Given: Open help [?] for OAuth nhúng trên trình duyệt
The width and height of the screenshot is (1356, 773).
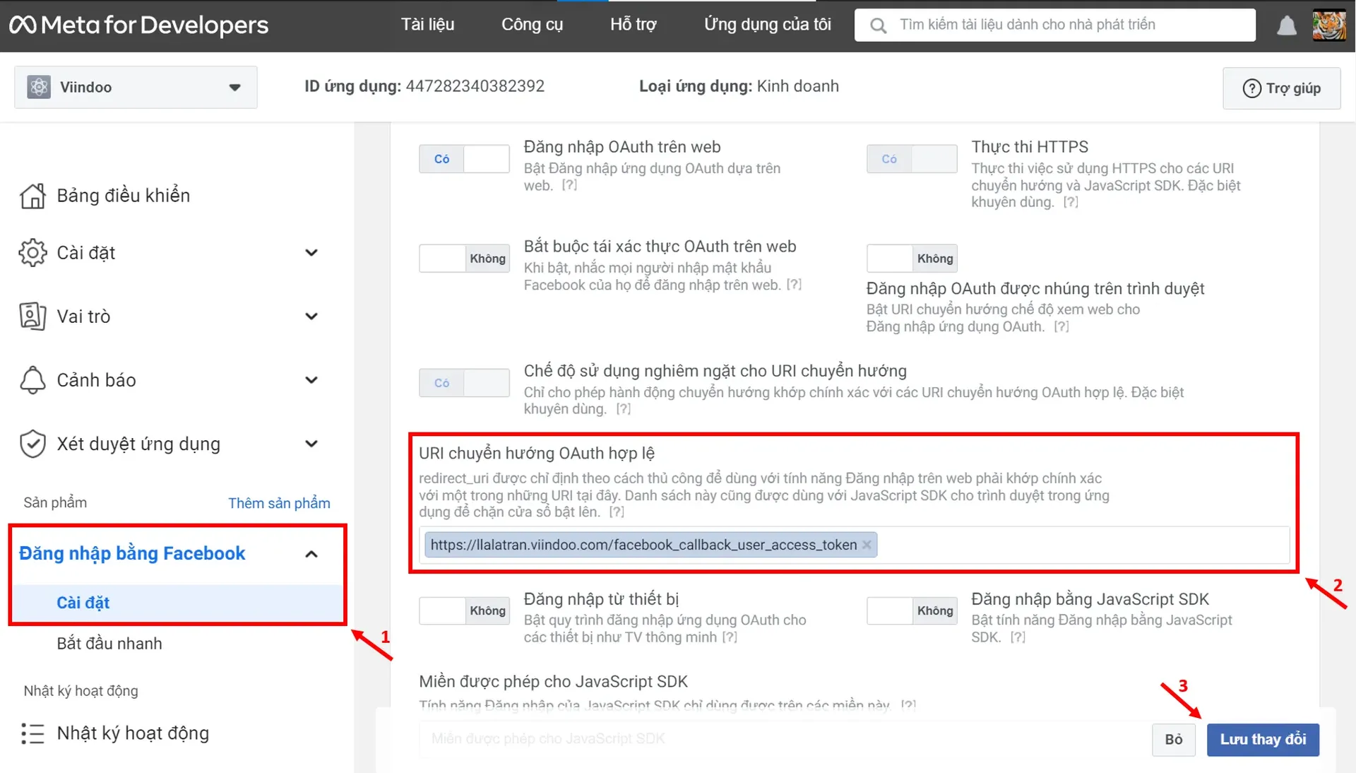Looking at the screenshot, I should (x=1061, y=326).
